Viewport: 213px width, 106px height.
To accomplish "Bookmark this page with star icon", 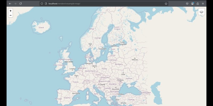I will pyautogui.click(x=166, y=4).
